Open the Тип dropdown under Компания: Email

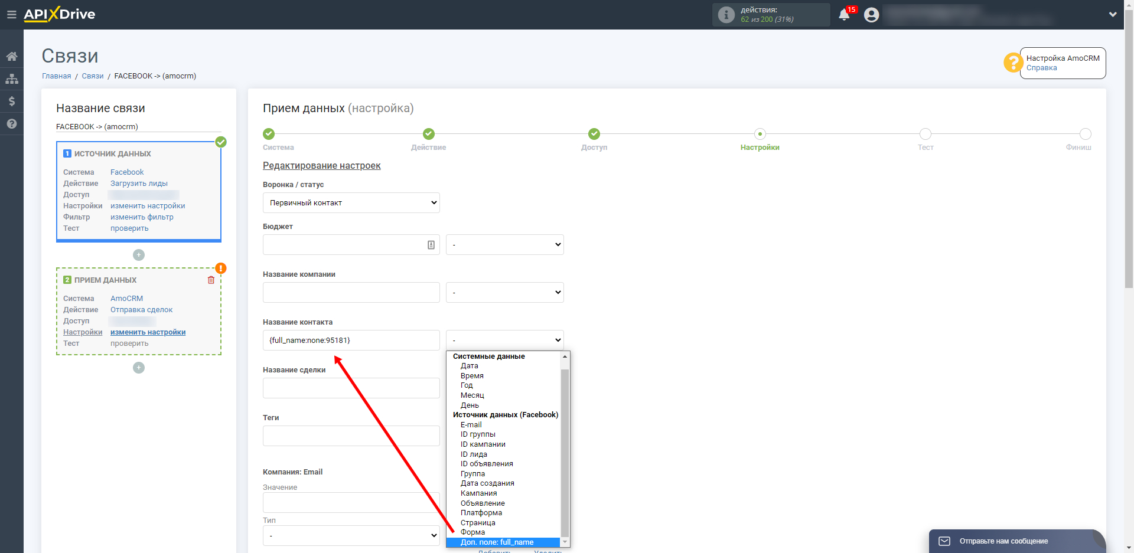[351, 536]
